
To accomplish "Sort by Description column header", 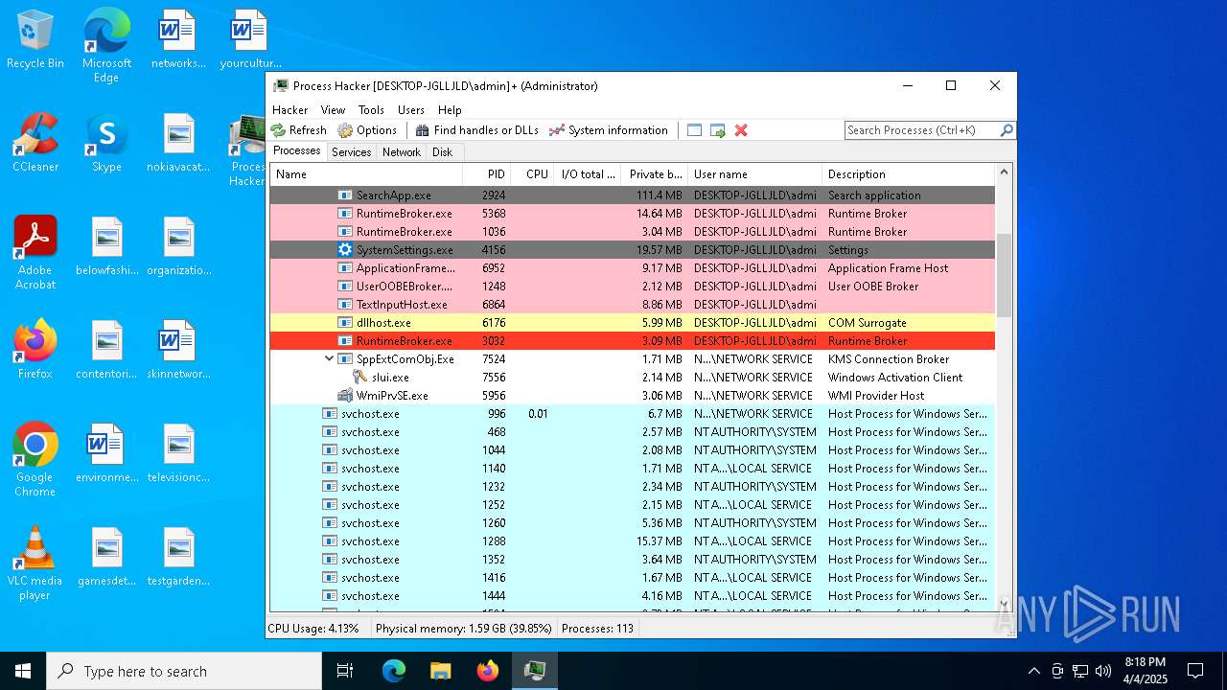I will 908,174.
